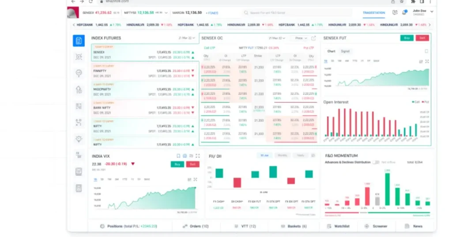452x237 pixels.
Task: Click the bookmark icon in SENSEX FUT chart
Action: point(426,51)
